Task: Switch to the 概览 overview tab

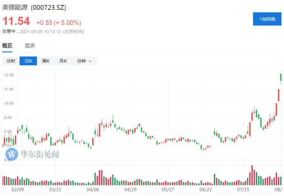Action: click(x=7, y=46)
